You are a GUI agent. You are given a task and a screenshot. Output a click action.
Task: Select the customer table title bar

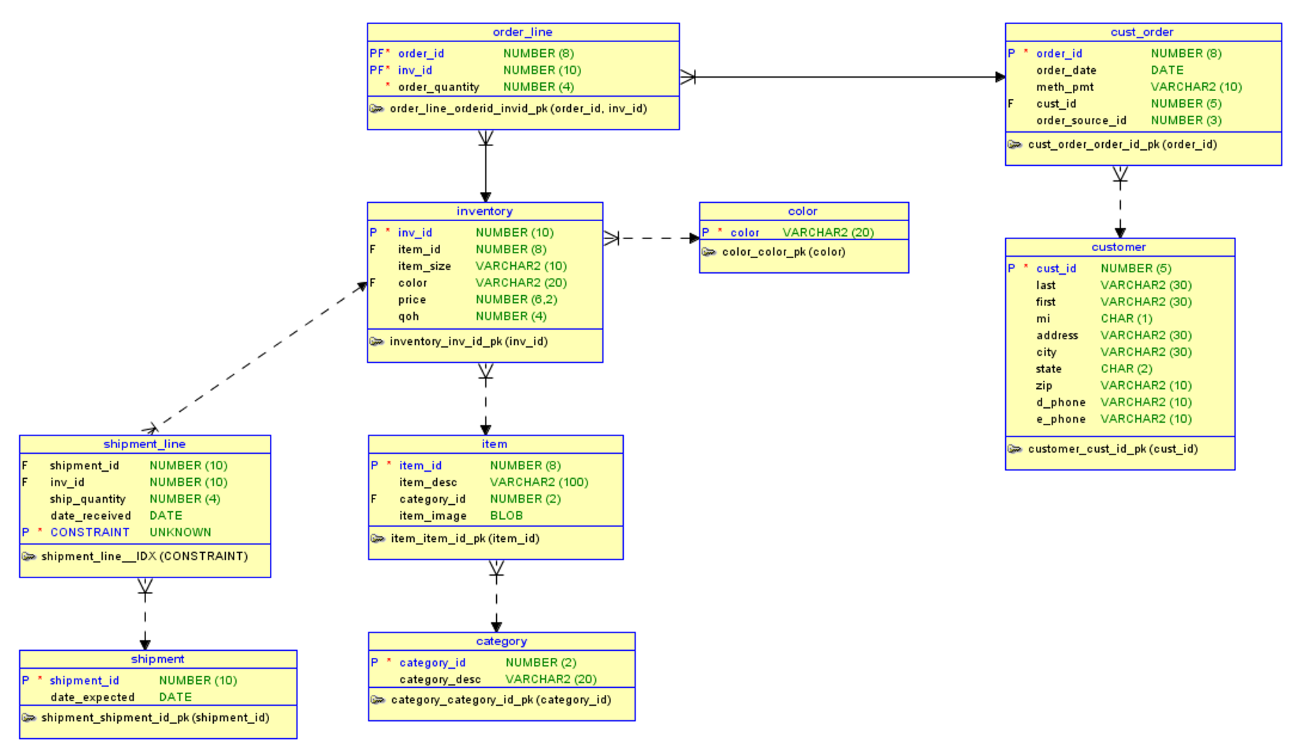point(1119,247)
